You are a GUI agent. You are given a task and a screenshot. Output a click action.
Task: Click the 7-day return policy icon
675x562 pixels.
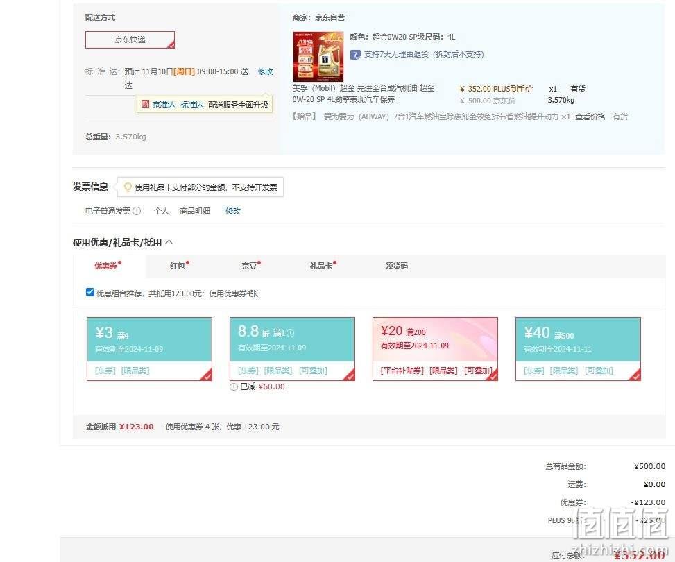[355, 55]
